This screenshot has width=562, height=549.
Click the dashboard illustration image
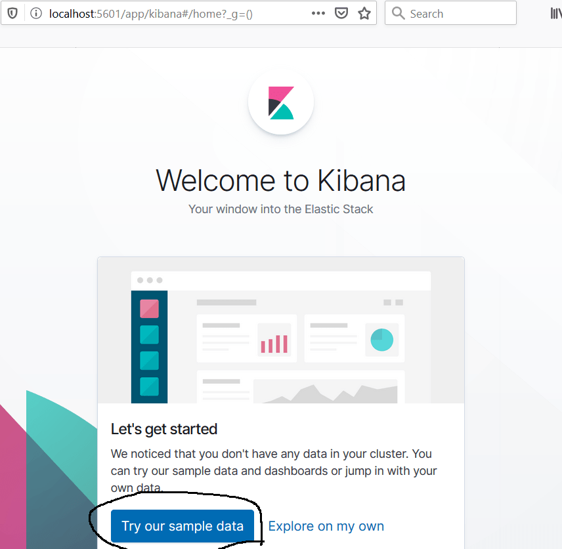pyautogui.click(x=281, y=330)
